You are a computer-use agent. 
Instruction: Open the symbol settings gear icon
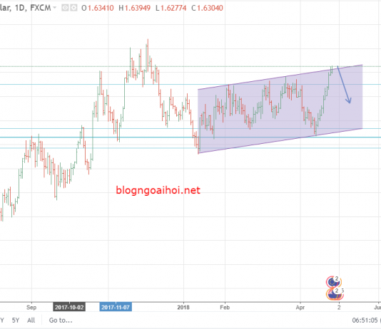click(x=73, y=8)
